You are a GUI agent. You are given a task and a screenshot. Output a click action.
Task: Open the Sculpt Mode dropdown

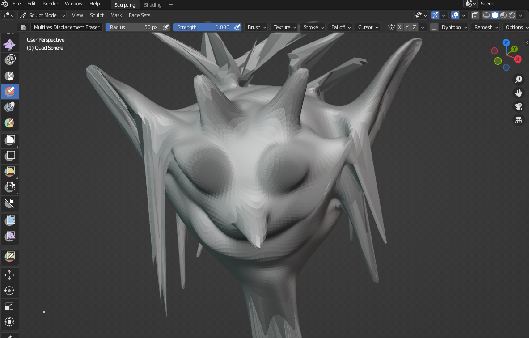[x=42, y=15]
